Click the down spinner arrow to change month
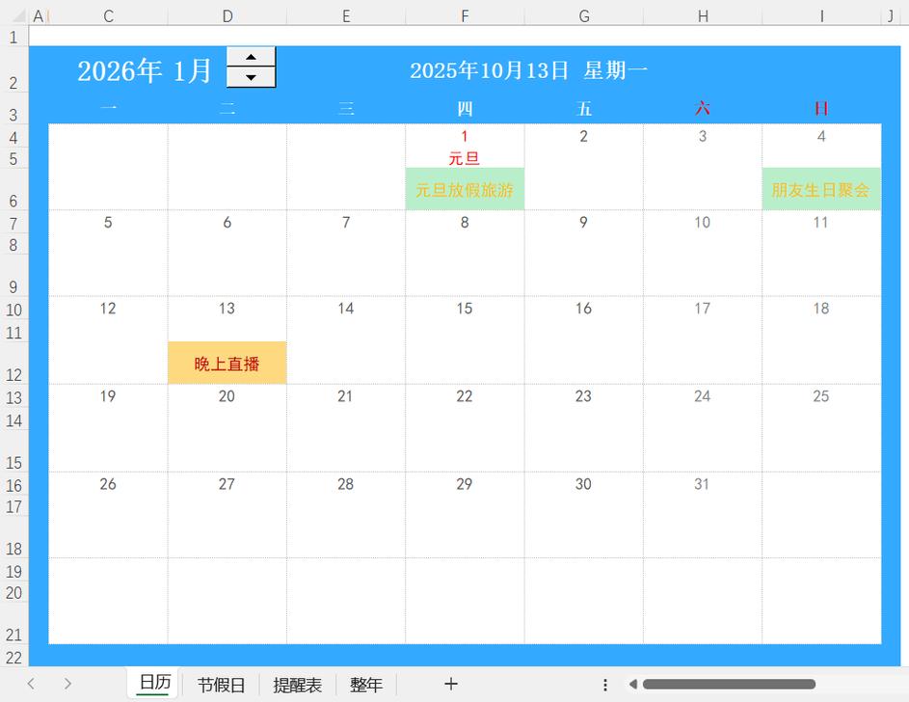Viewport: 909px width, 702px height. pyautogui.click(x=251, y=76)
